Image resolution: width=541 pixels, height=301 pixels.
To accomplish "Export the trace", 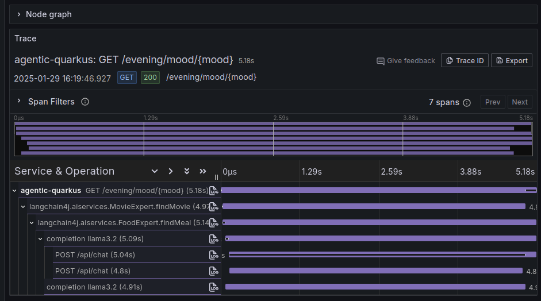I will [x=512, y=61].
